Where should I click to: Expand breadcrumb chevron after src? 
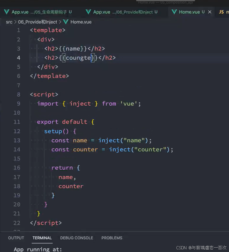tap(15, 22)
